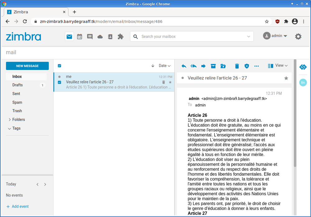
Task: Click Add event in the calendar panel
Action: [x=17, y=206]
